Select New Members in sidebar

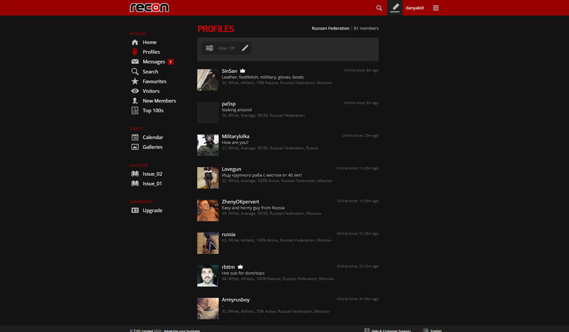tap(159, 101)
